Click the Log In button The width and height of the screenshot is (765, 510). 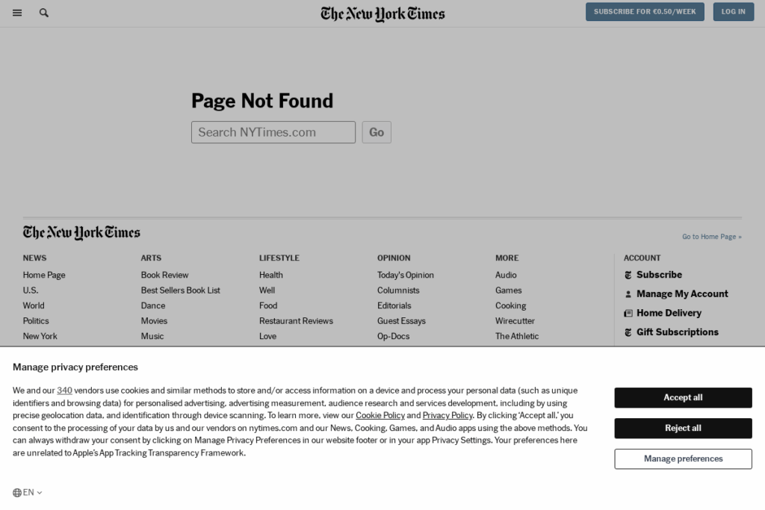pos(733,11)
